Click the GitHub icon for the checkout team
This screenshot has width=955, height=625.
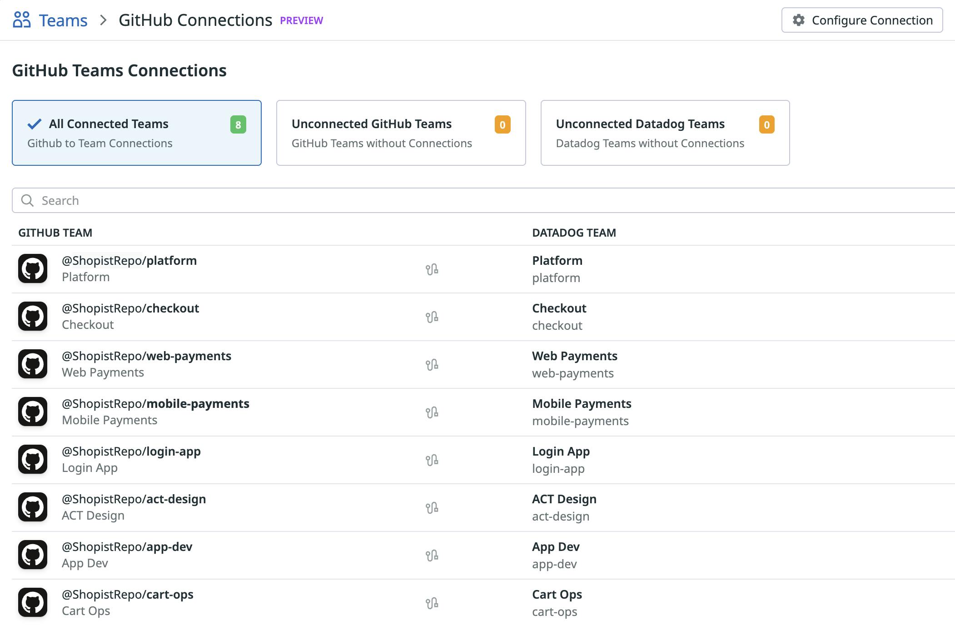33,316
